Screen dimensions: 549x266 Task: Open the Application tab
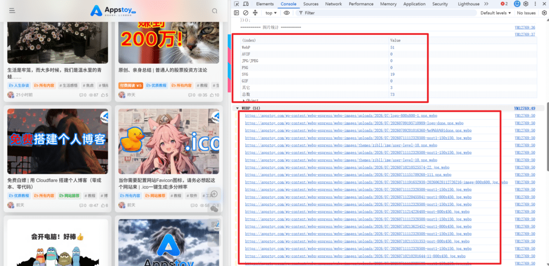[414, 4]
